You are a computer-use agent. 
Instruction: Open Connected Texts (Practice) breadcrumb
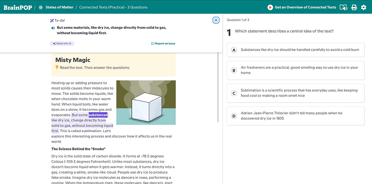113,7
